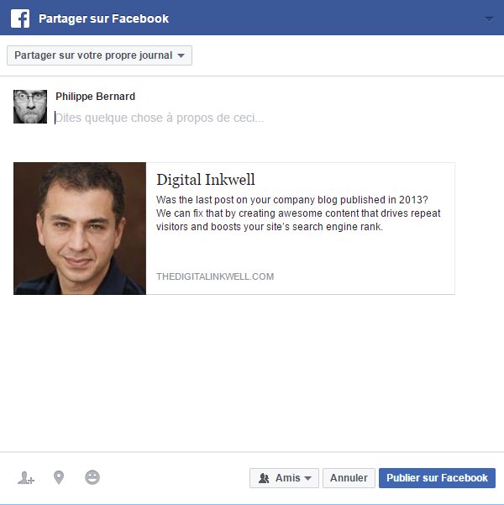Focus the 'Dites quelque chose' text field

tap(160, 118)
